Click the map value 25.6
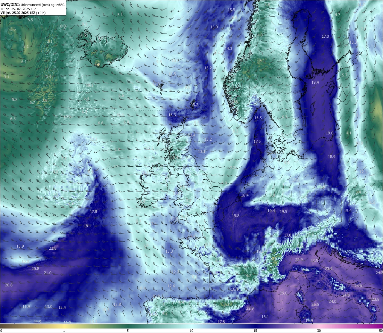Viewport: 383px width, 333px height. [283, 293]
